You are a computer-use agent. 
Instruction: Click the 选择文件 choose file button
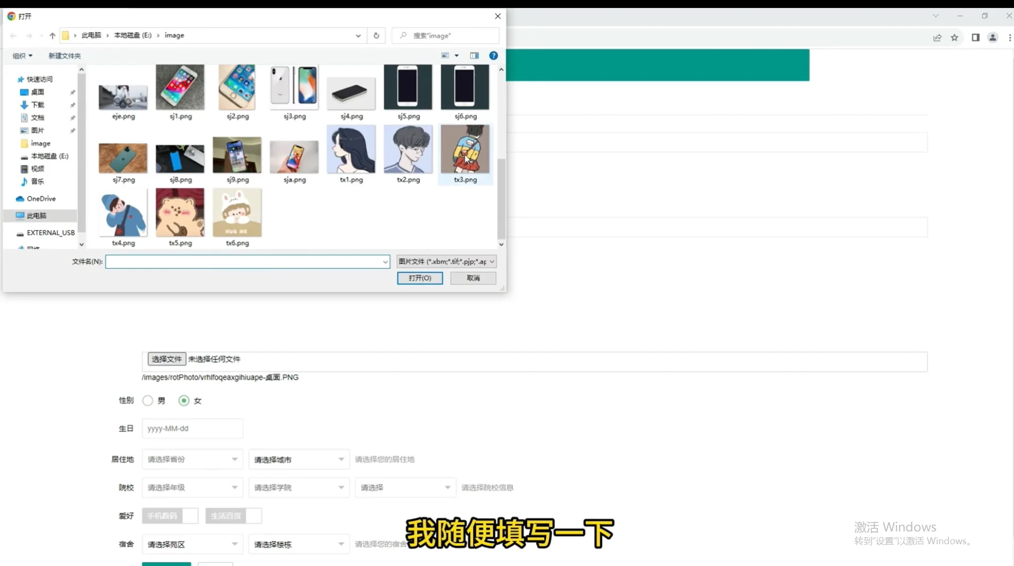point(165,359)
